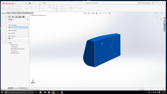The height and width of the screenshot is (94, 167).
Task: Open the Task View taskbar icon
Action: coord(36,92)
